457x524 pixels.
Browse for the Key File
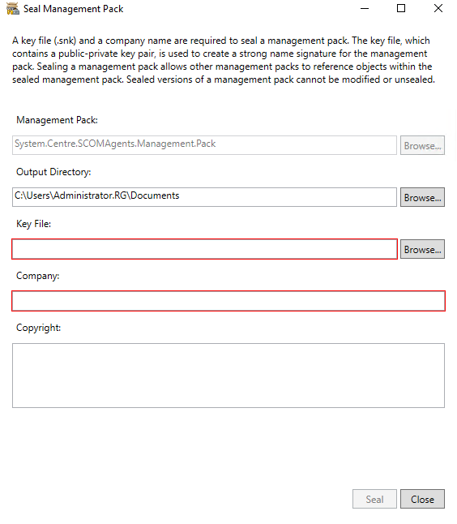(422, 249)
